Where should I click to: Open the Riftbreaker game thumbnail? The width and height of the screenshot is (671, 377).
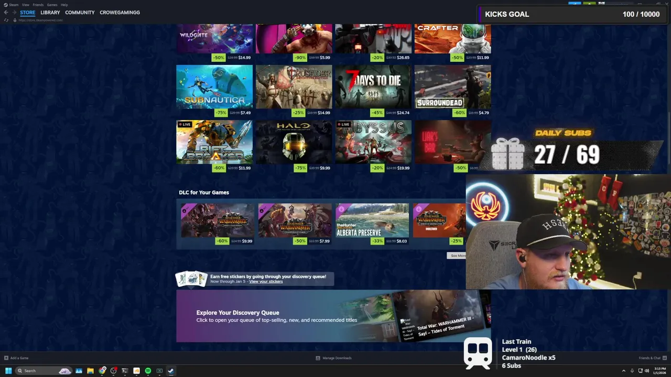(x=214, y=142)
